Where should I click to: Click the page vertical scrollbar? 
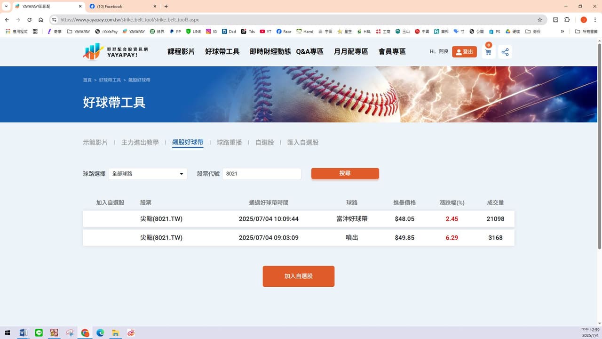click(599, 146)
